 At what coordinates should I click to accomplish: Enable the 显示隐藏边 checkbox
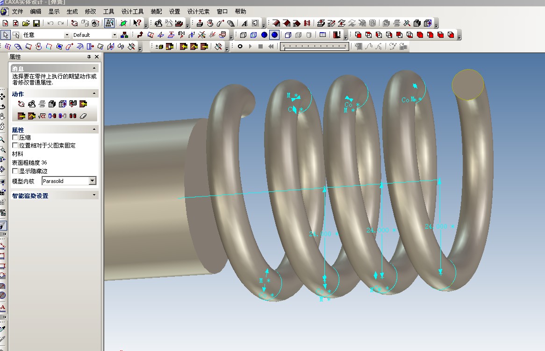click(x=15, y=171)
